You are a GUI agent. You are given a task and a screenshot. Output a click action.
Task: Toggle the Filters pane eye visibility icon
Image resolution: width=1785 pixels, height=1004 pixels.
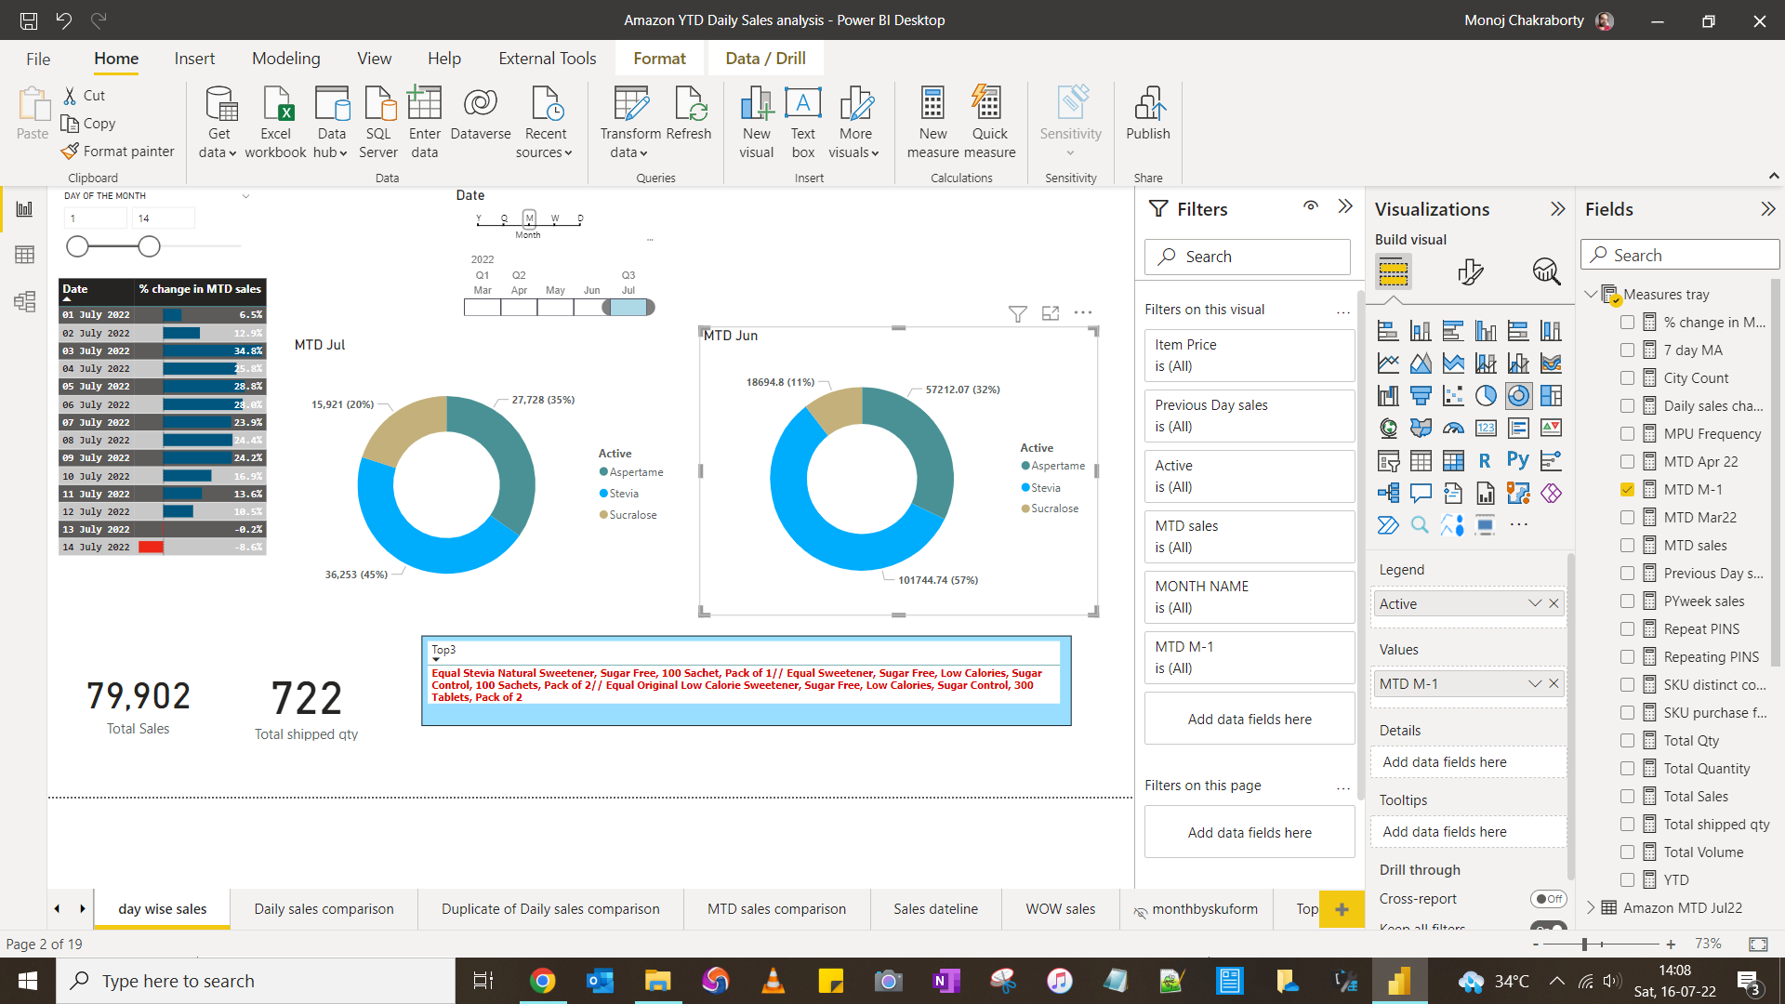[1311, 206]
